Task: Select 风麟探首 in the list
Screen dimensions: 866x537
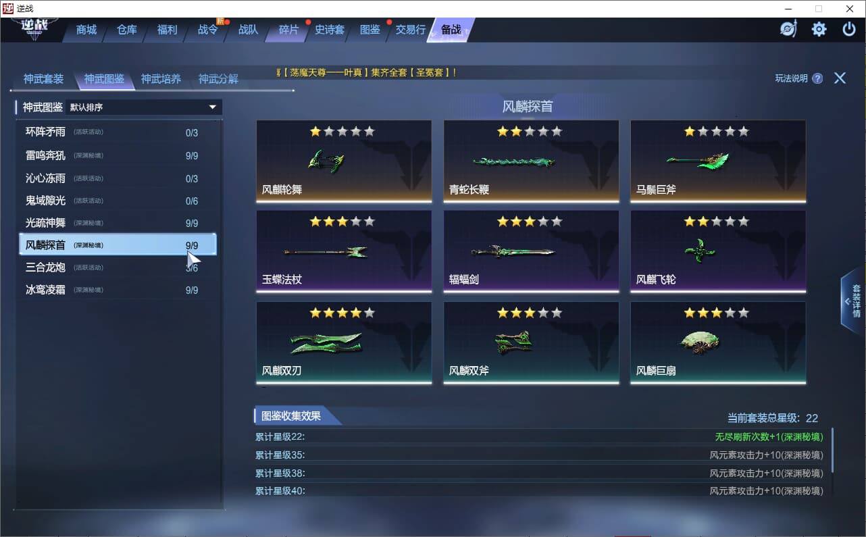Action: 118,245
